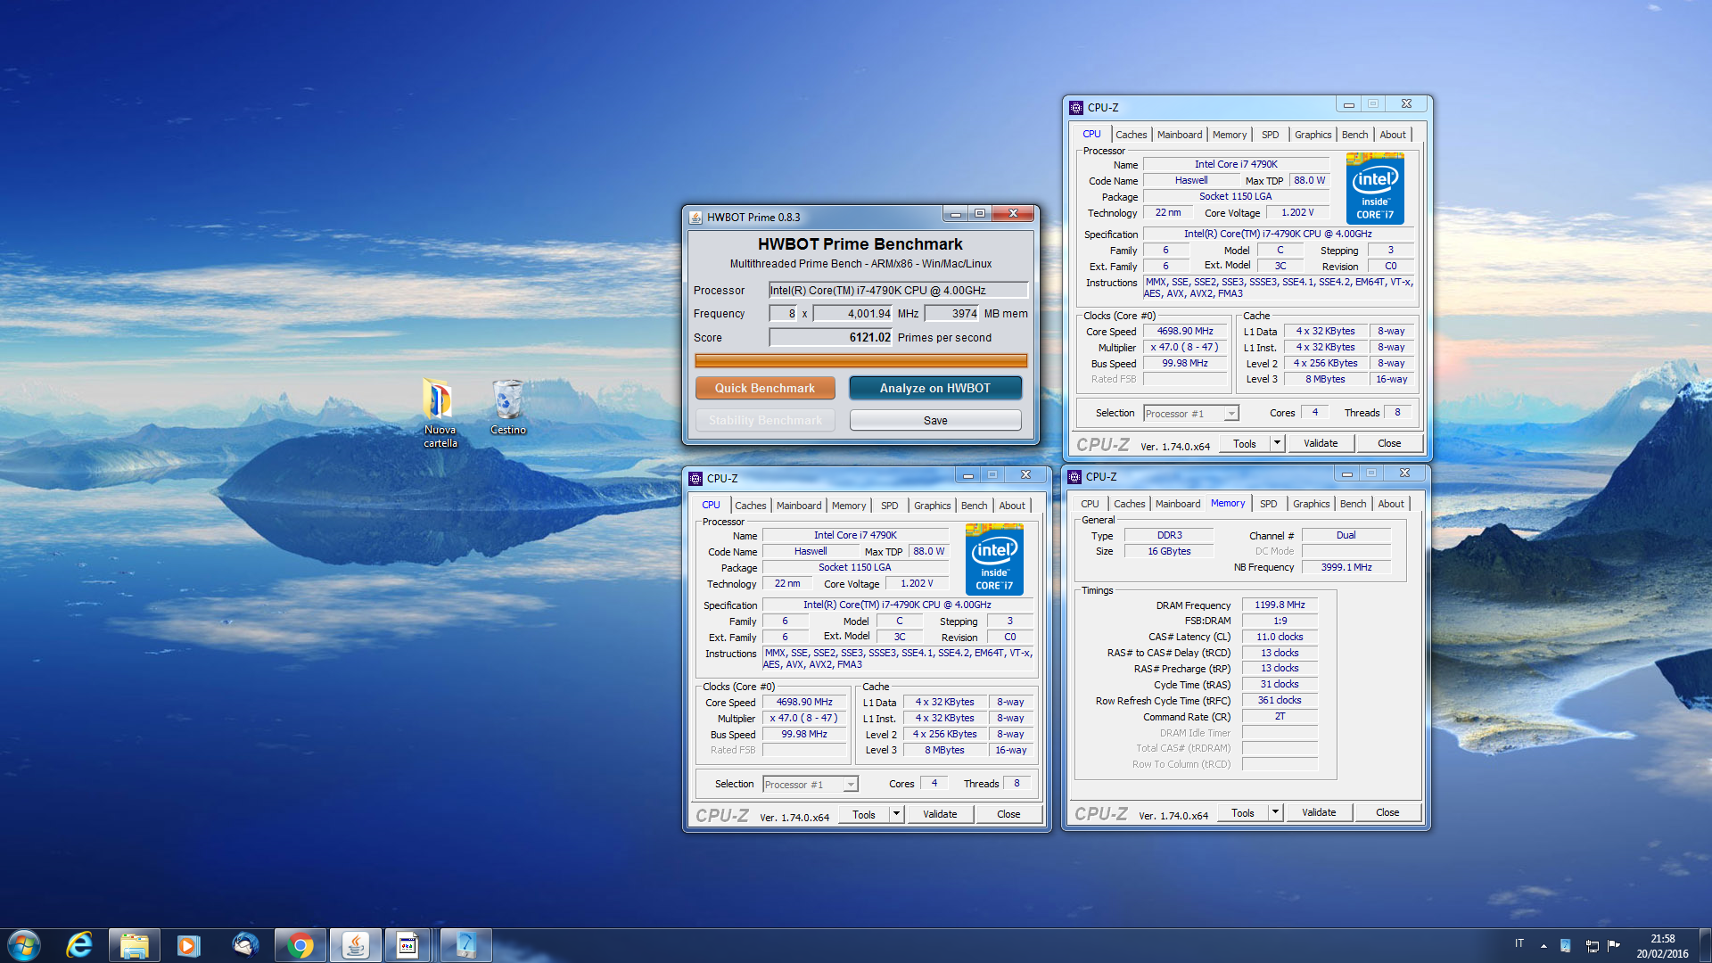This screenshot has width=1712, height=963.
Task: Expand Tools arrow in CPU-Z Memory window
Action: coord(1275,812)
